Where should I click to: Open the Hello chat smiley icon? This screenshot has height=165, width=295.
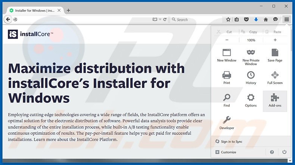click(275, 19)
